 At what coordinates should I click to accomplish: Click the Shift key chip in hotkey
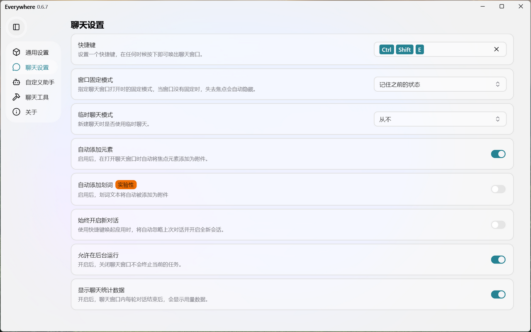point(404,50)
